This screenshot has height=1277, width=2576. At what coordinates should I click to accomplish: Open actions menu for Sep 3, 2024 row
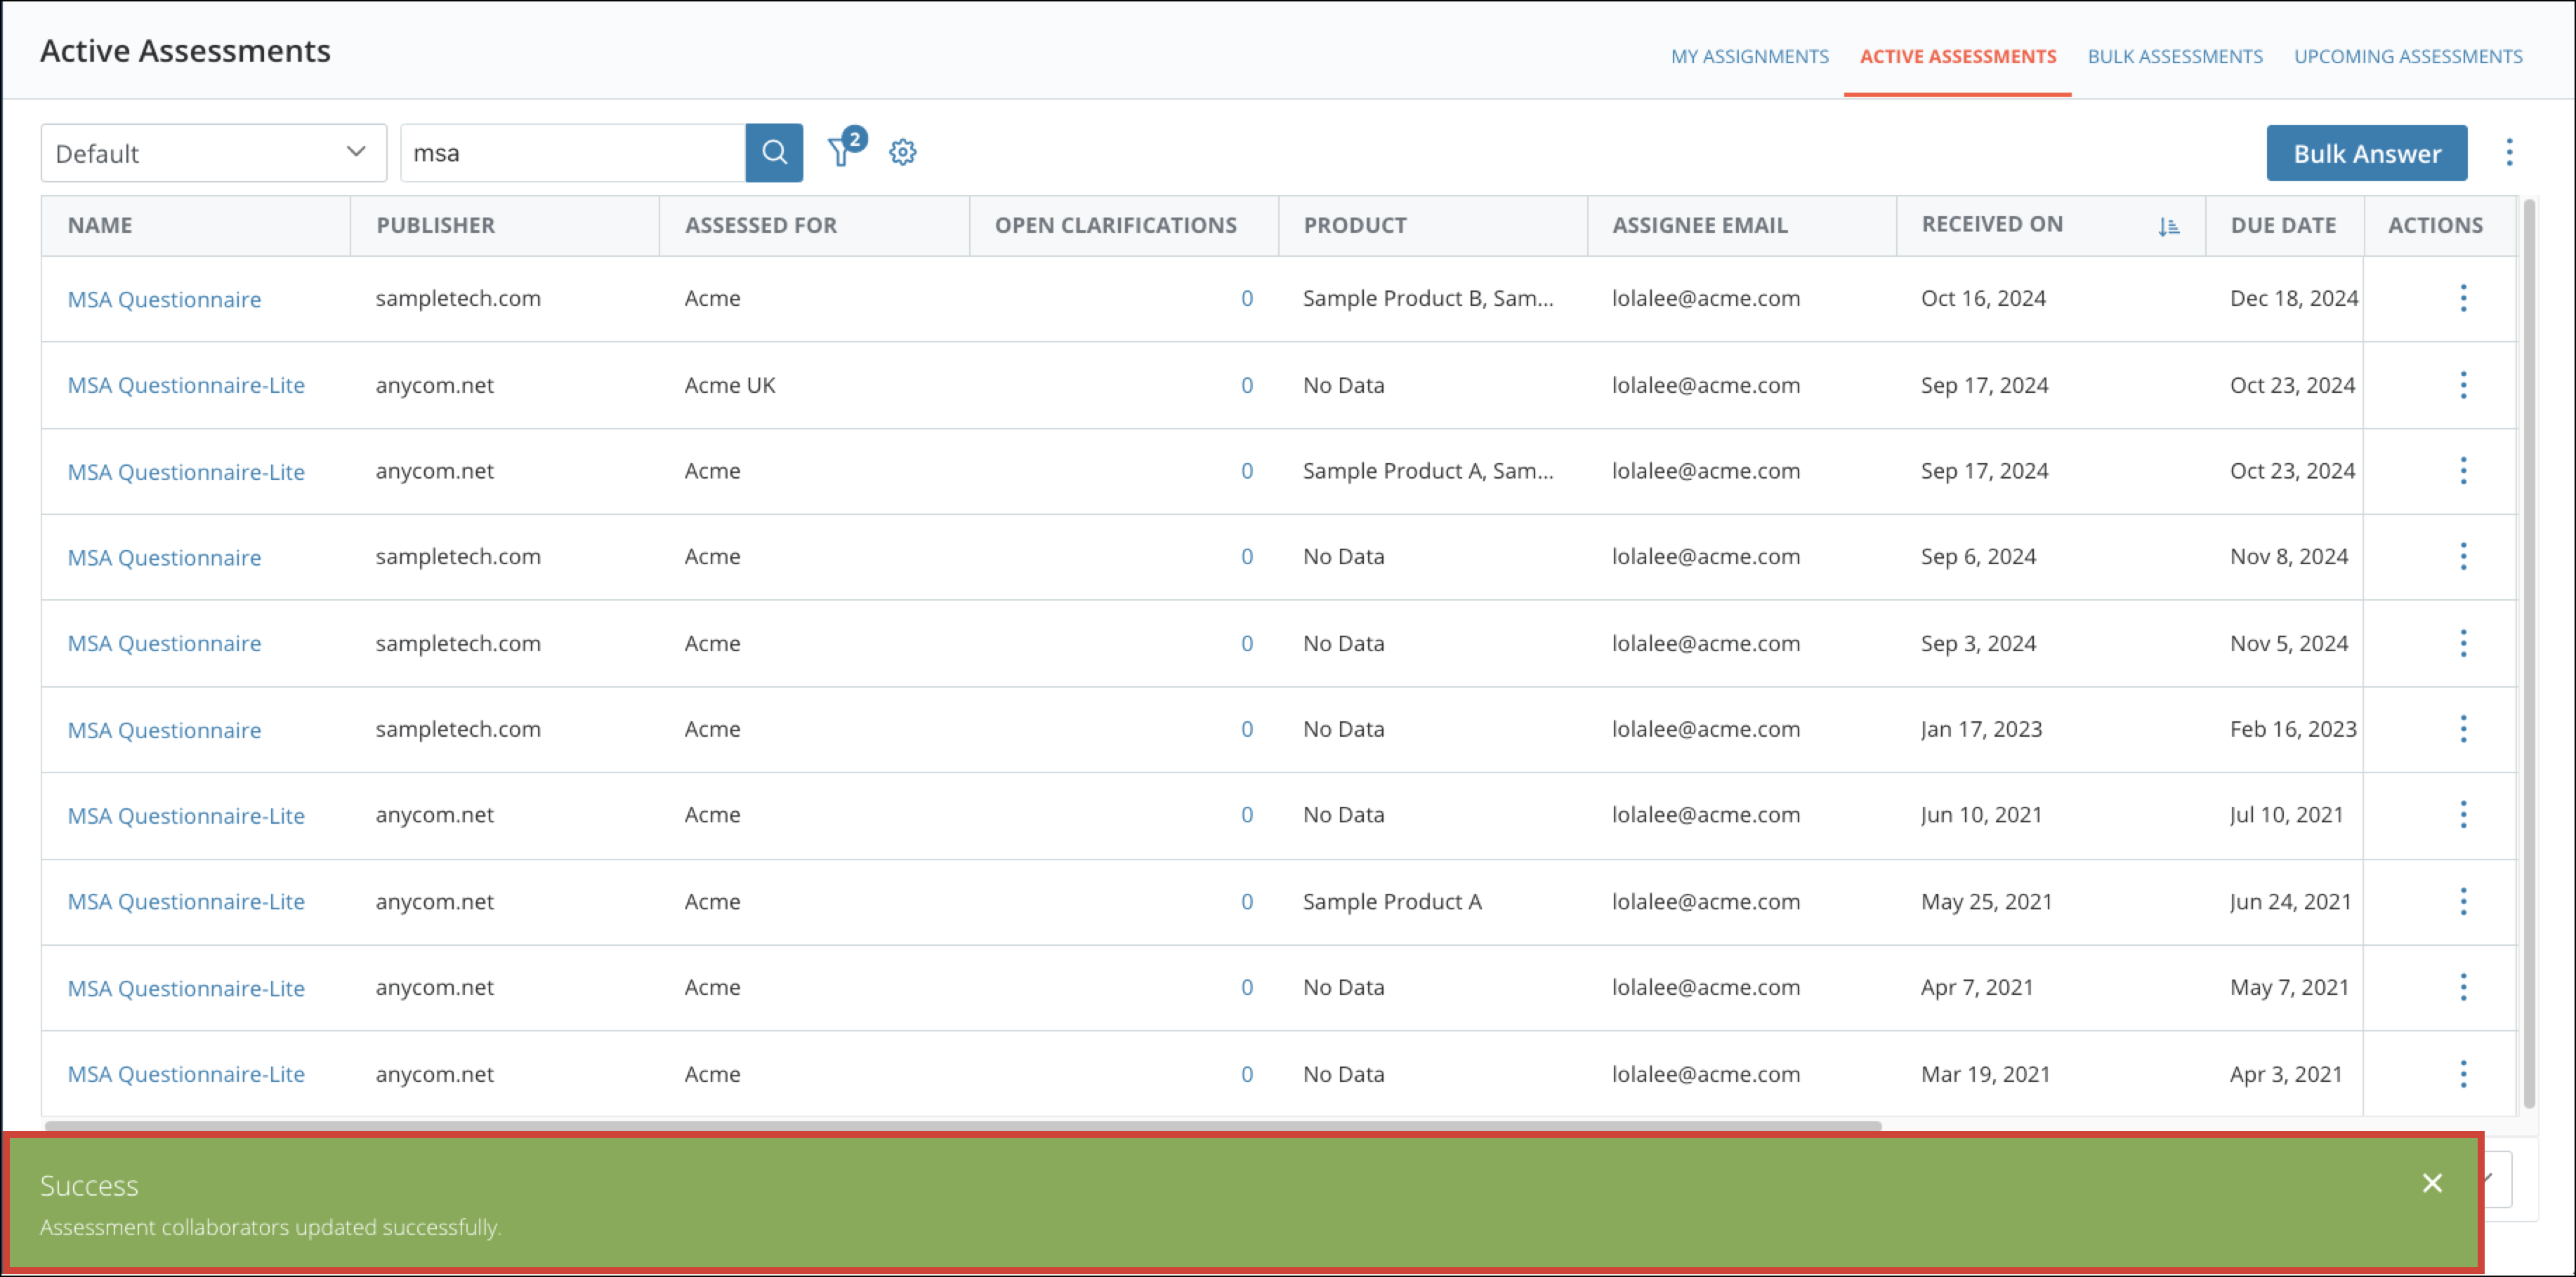[2463, 643]
